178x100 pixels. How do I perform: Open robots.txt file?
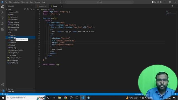pos(21,30)
